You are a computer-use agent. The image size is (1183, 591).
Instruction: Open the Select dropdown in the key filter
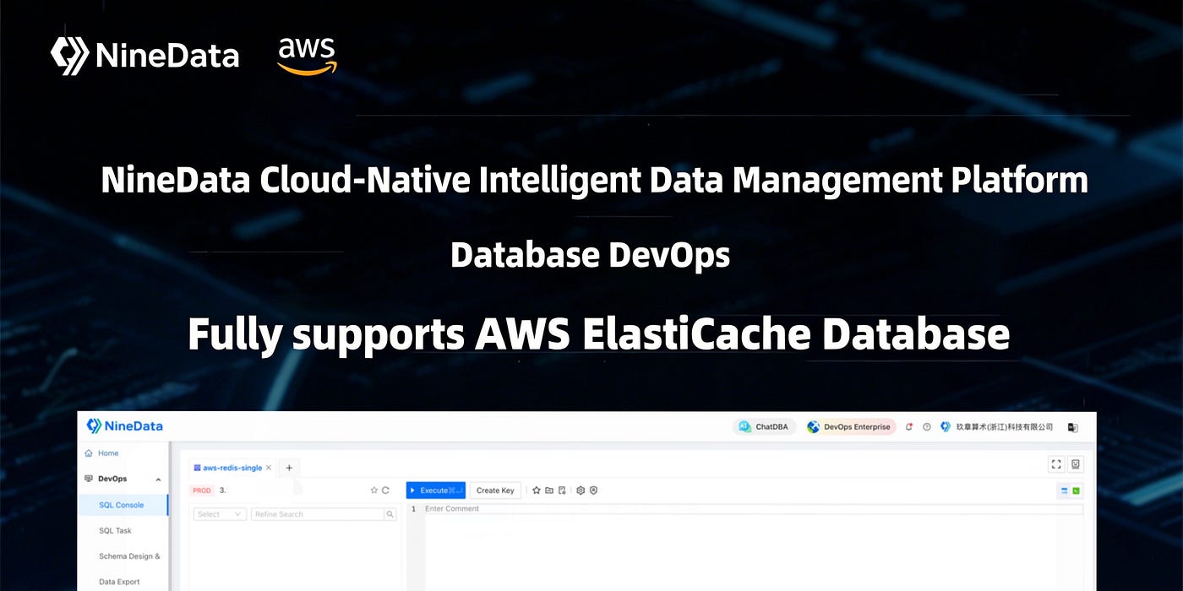point(220,514)
